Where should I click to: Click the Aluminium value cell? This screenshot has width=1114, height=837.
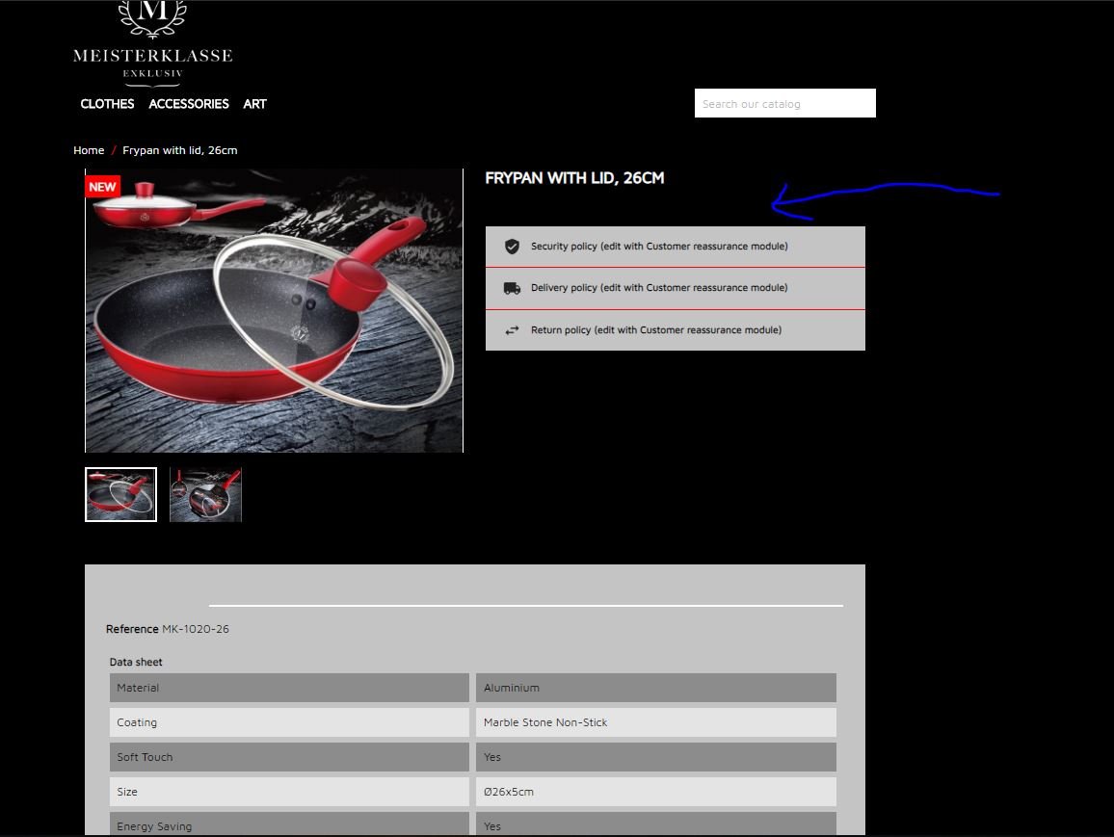[x=655, y=688]
